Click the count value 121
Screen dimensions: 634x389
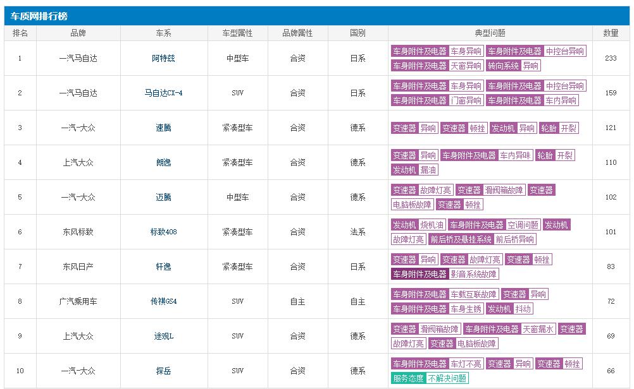pos(611,128)
